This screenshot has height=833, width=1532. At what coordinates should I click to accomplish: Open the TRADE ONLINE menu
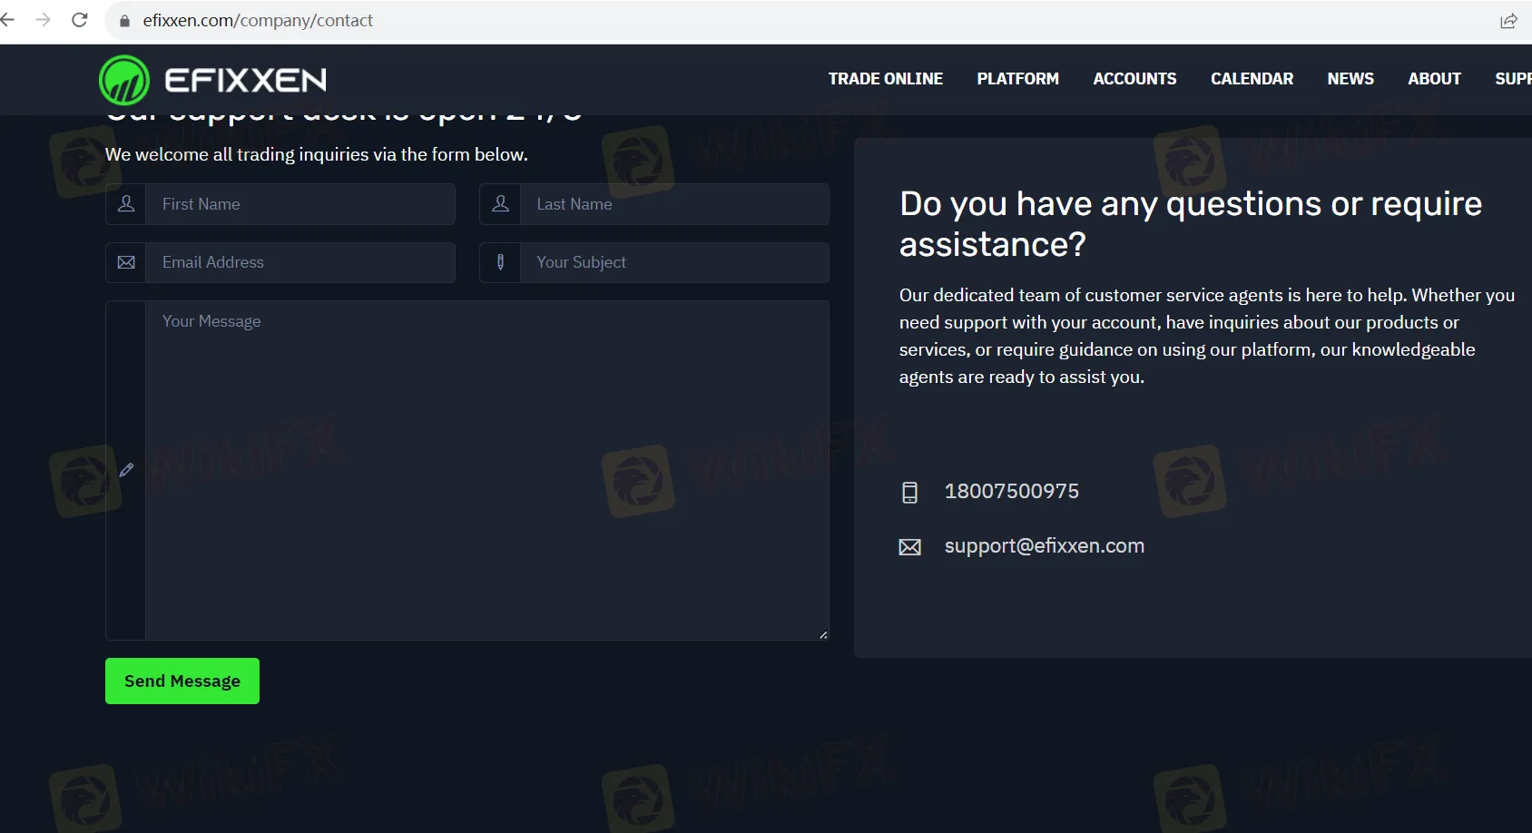click(x=885, y=79)
